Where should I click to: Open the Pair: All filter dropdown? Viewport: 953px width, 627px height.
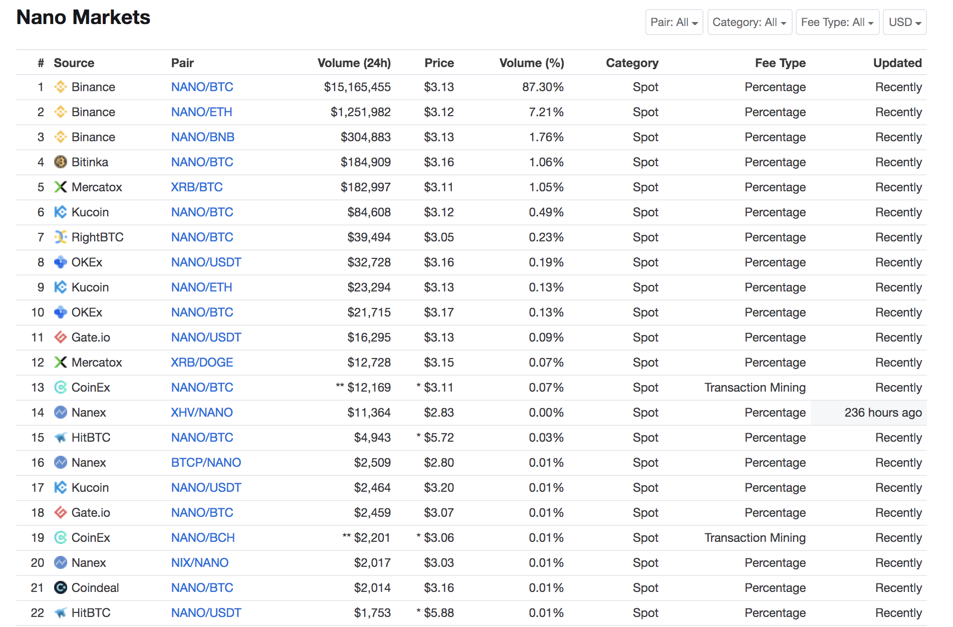(674, 23)
